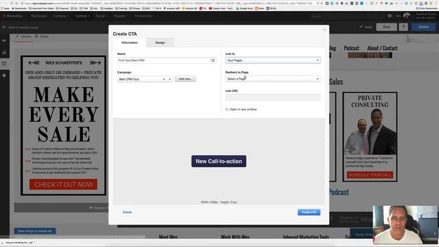Open the Styles tab in editor
The height and width of the screenshot is (247, 439).
(41, 36)
